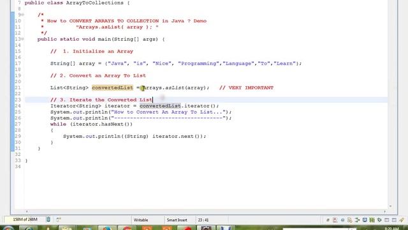Click the highlighted 'convertedList' on line 21
This screenshot has width=408, height=230.
(112, 88)
